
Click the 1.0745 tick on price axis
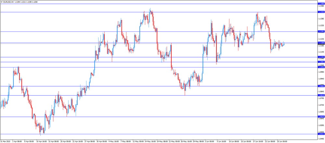pos(321,105)
